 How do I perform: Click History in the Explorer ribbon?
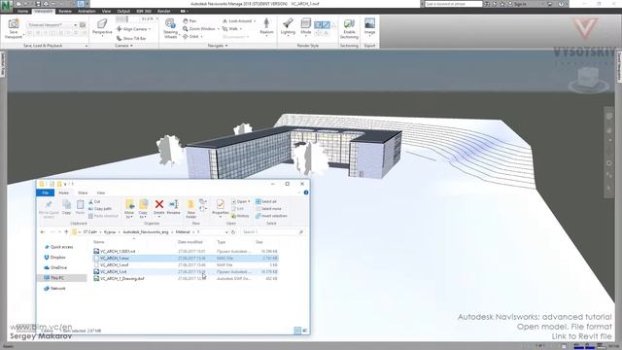point(240,216)
